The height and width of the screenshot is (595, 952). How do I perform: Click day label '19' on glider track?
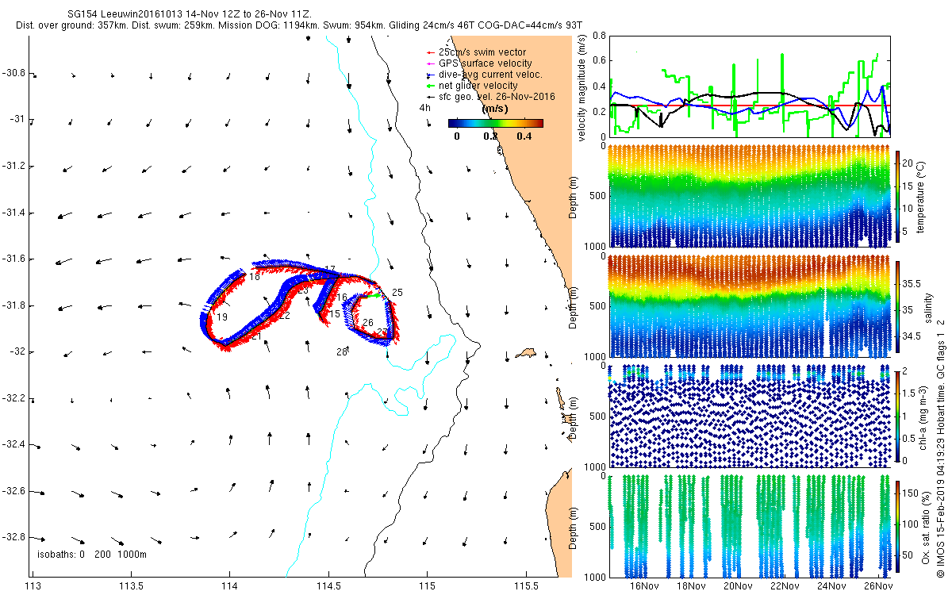tap(223, 317)
